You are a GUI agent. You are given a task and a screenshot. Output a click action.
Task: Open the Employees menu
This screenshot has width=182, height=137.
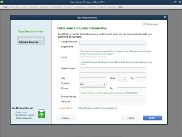point(80,7)
